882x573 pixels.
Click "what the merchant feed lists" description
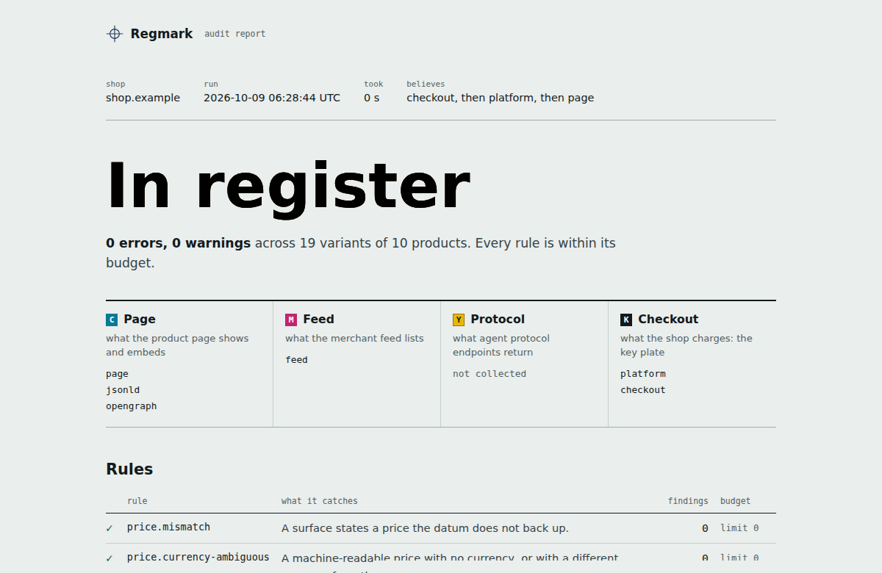coord(354,339)
